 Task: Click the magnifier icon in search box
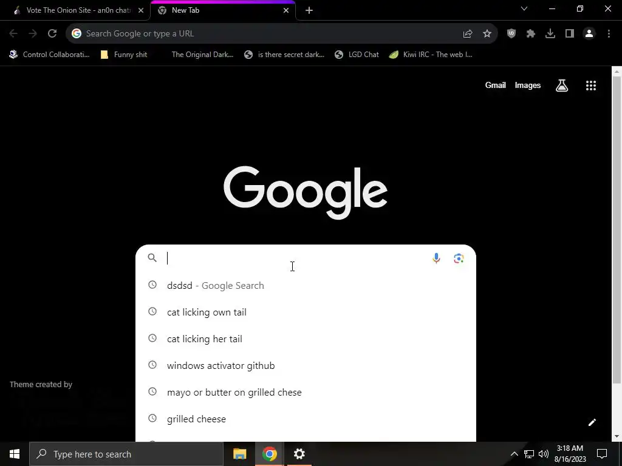pyautogui.click(x=152, y=257)
